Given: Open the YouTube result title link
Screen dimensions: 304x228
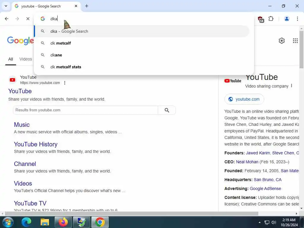Looking at the screenshot, I should (x=20, y=91).
